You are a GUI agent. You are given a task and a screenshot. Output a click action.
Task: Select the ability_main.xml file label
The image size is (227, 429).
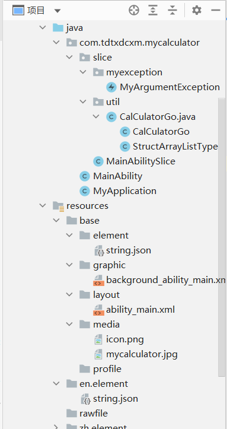click(x=140, y=310)
